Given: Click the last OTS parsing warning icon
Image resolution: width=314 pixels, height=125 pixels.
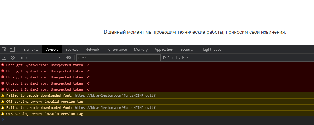Looking at the screenshot, I should click(x=3, y=114).
